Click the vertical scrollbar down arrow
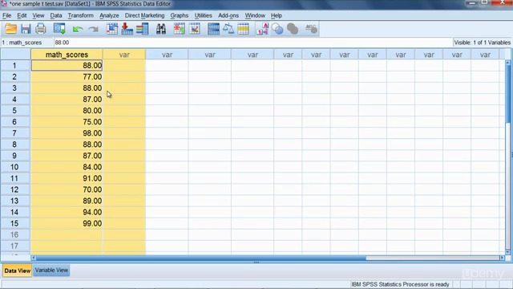The width and height of the screenshot is (513, 289). (x=507, y=252)
